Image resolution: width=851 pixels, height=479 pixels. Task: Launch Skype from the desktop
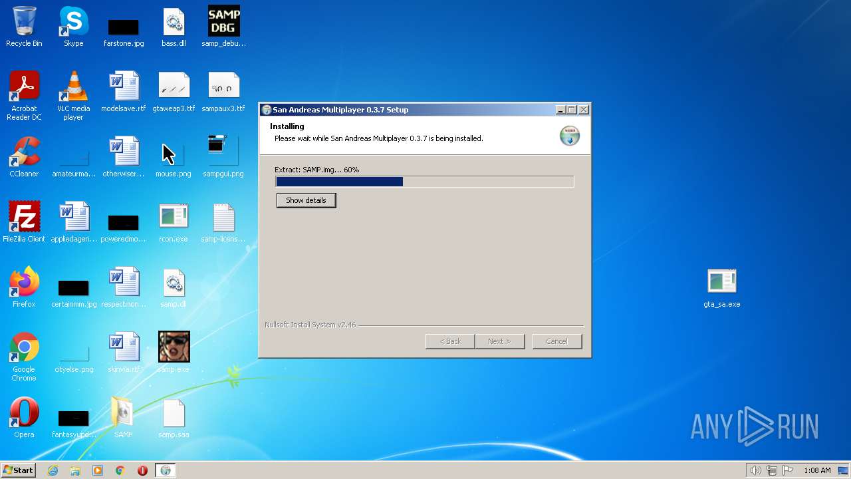(x=73, y=27)
